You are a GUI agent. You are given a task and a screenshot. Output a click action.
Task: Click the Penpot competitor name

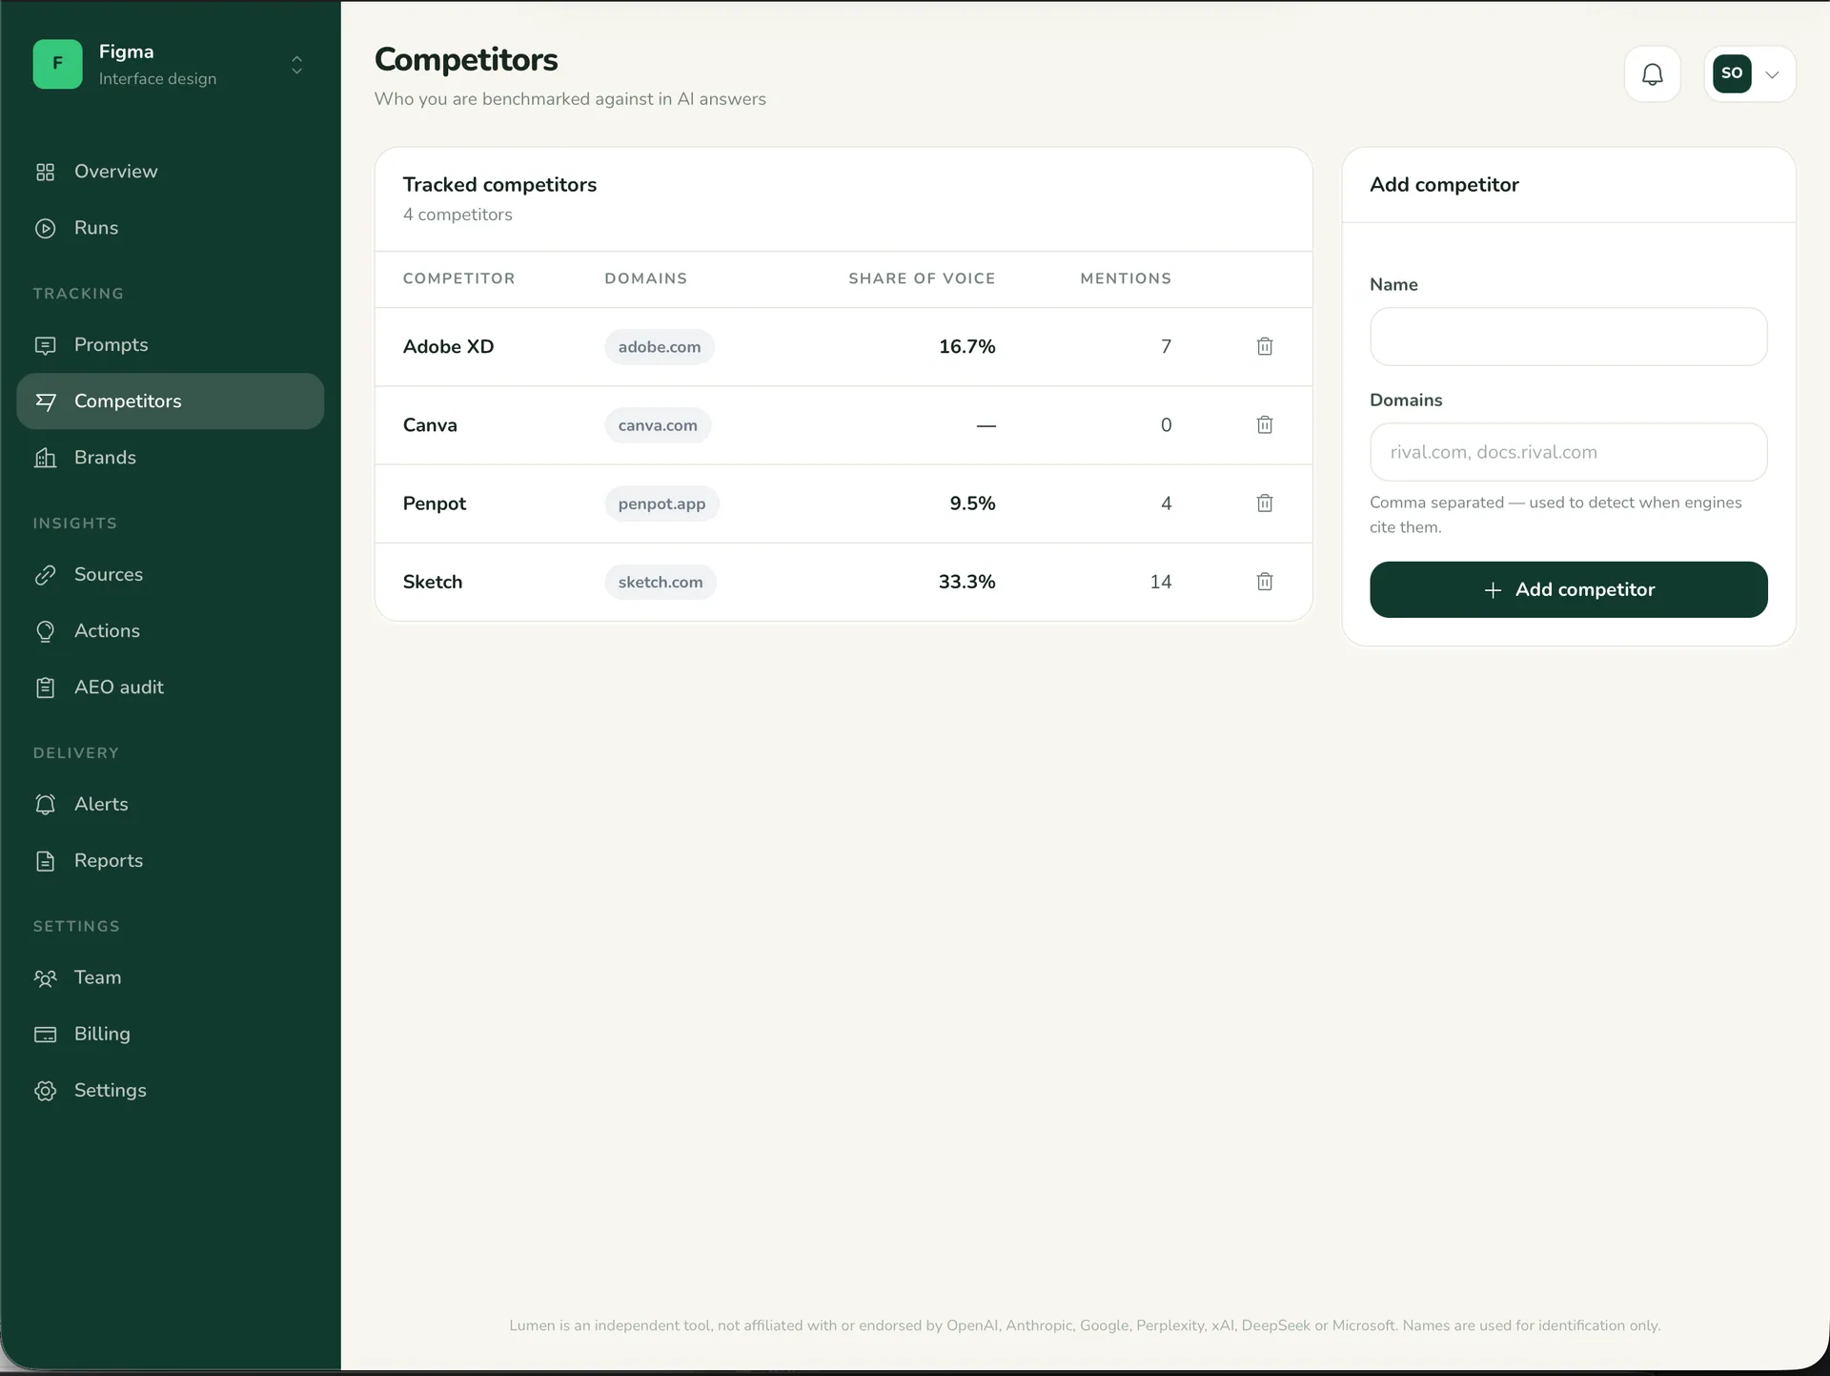click(x=434, y=503)
